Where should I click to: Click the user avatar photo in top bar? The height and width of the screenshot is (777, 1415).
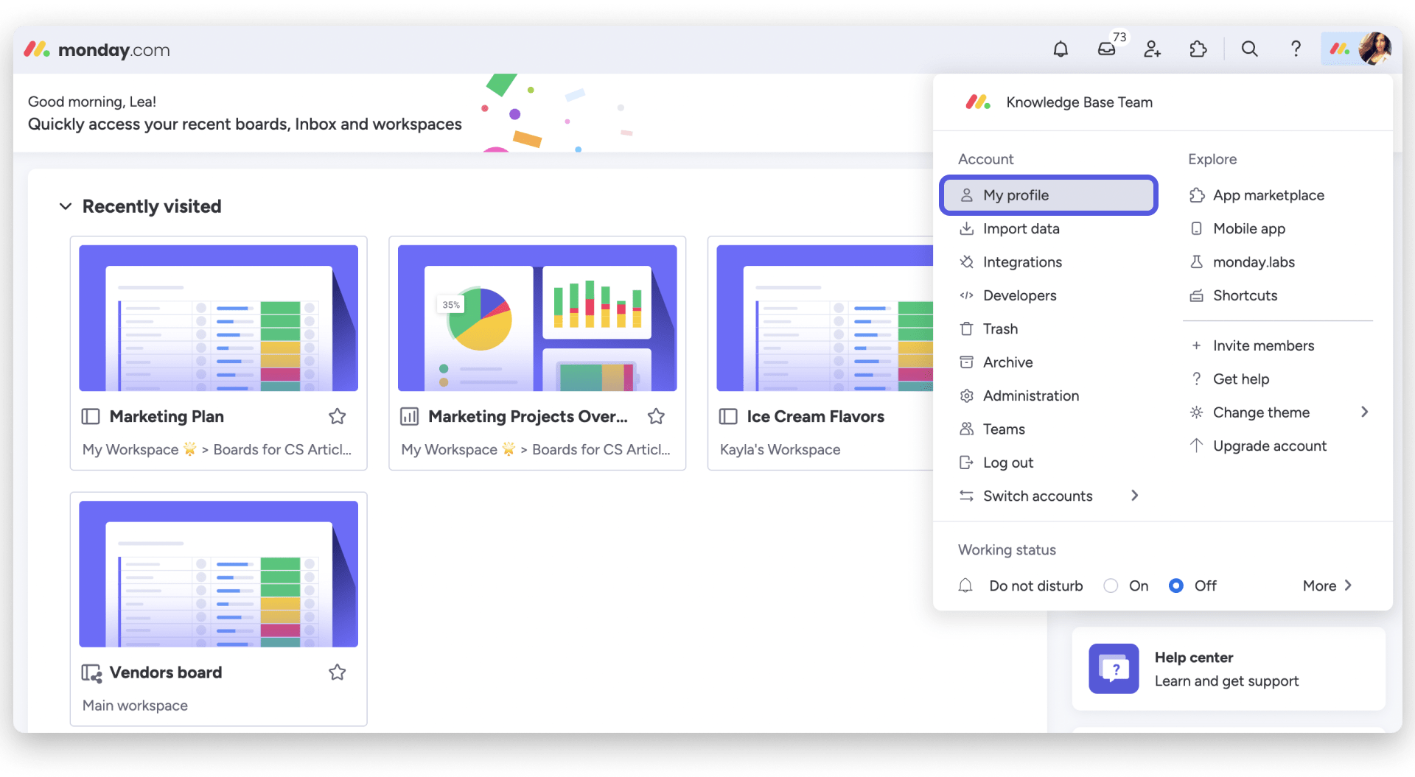pyautogui.click(x=1375, y=49)
